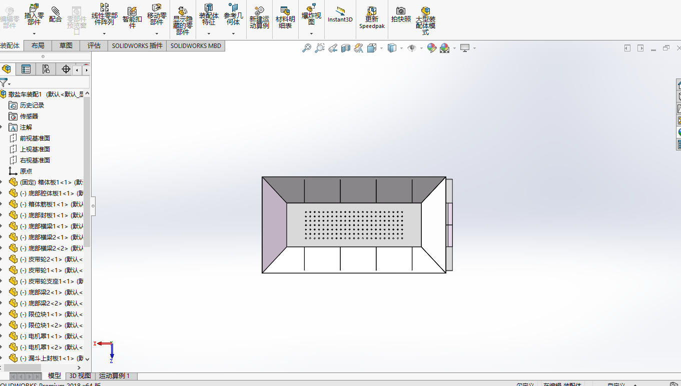The width and height of the screenshot is (681, 386).
Task: Open the Display Style dropdown arrow
Action: tap(401, 48)
